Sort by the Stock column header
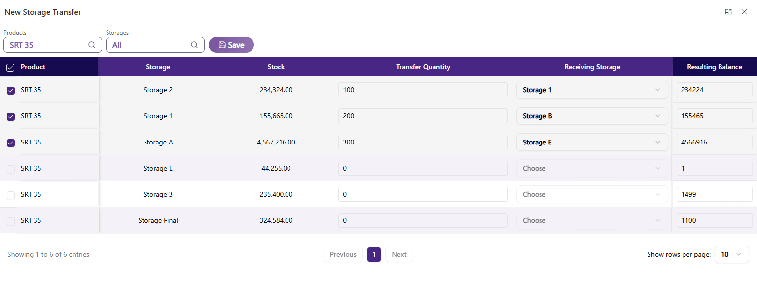The height and width of the screenshot is (288, 757). (276, 67)
